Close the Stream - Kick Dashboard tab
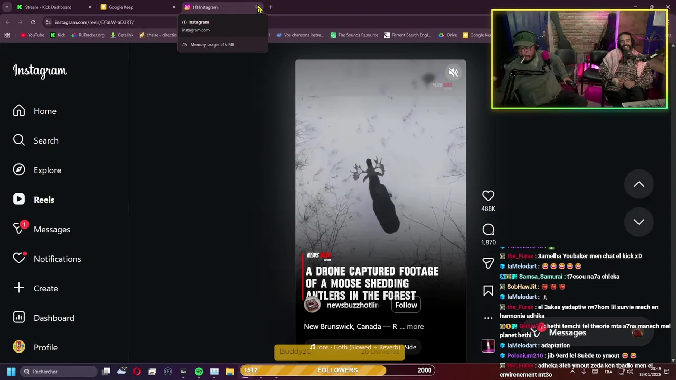676x380 pixels. click(x=90, y=7)
